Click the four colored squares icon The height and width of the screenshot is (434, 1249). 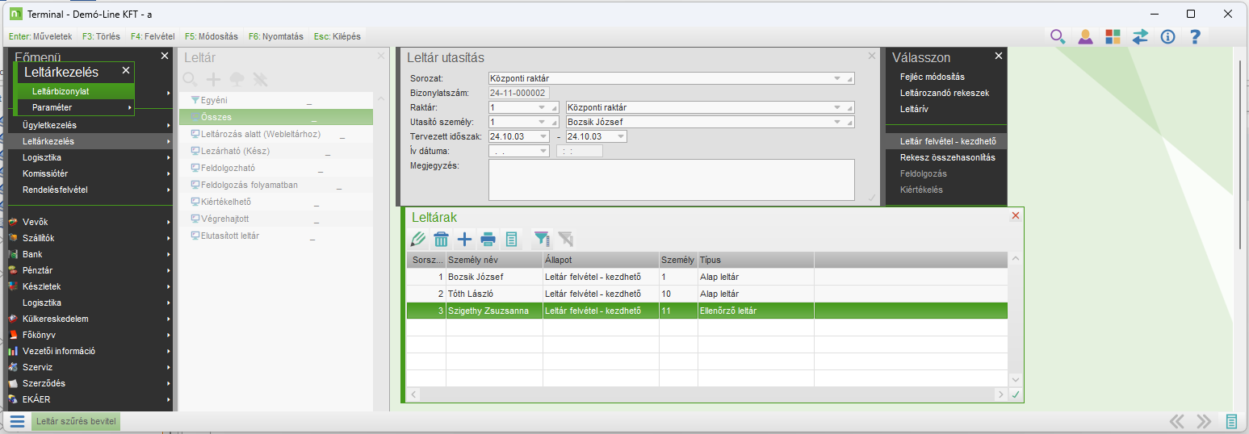pos(1113,36)
